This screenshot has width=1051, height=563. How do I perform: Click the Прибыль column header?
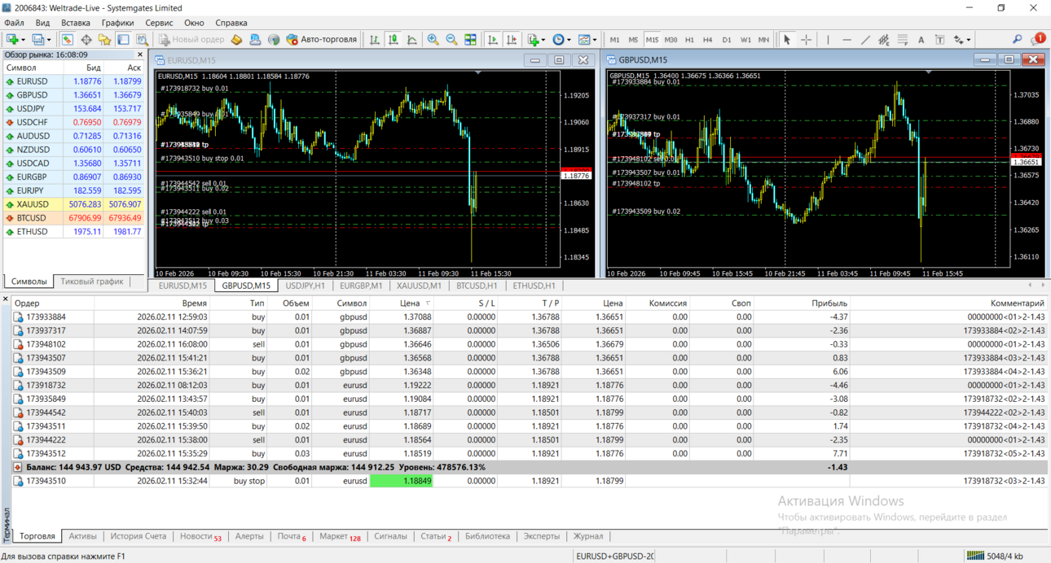(829, 303)
